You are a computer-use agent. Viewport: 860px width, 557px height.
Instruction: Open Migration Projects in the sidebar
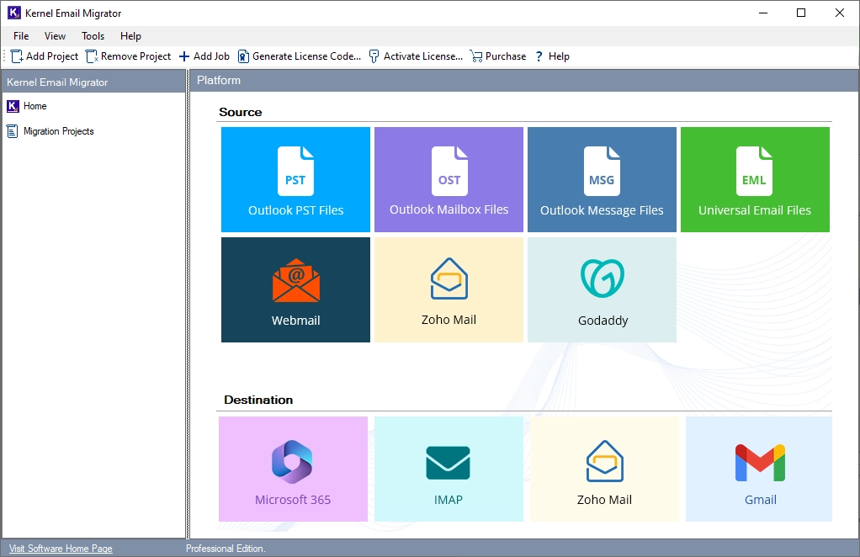(x=50, y=131)
